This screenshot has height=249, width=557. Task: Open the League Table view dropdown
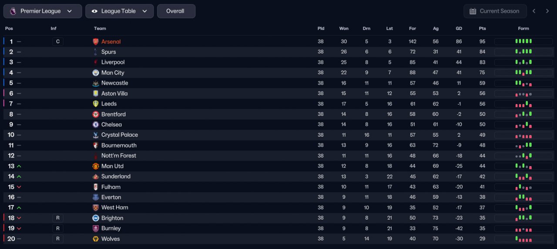click(119, 11)
